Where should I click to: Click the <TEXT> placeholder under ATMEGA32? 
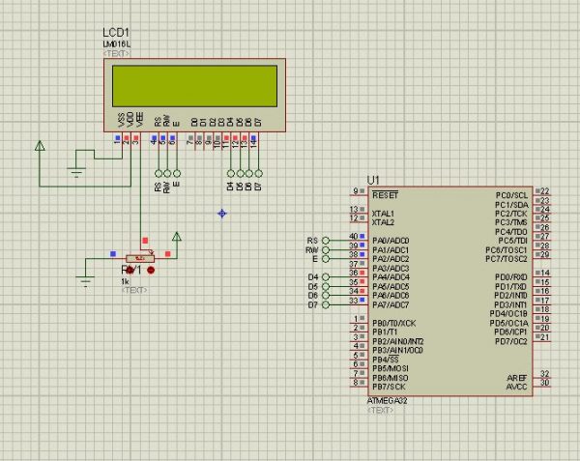tap(380, 410)
